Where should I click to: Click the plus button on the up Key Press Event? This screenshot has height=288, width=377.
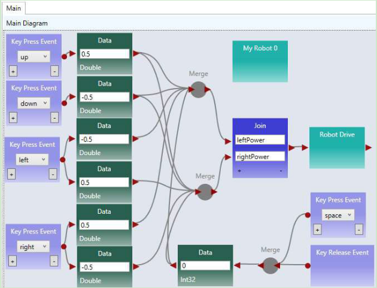(13, 71)
